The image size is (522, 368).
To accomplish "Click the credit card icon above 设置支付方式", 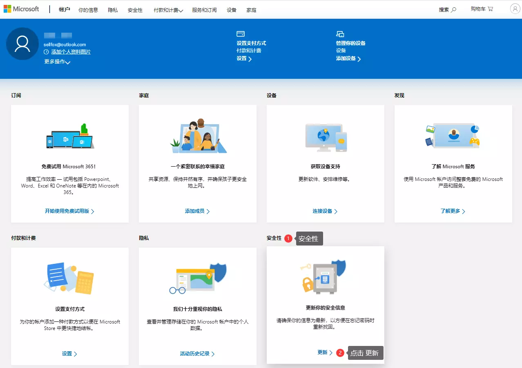I will [x=241, y=34].
